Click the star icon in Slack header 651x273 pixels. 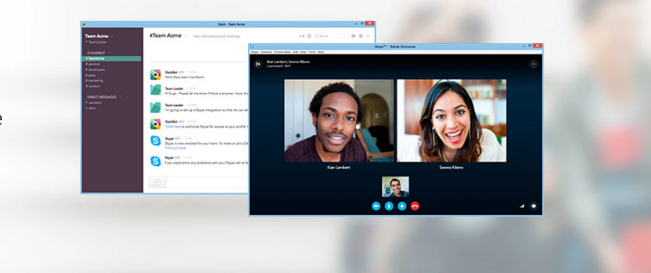pos(360,36)
